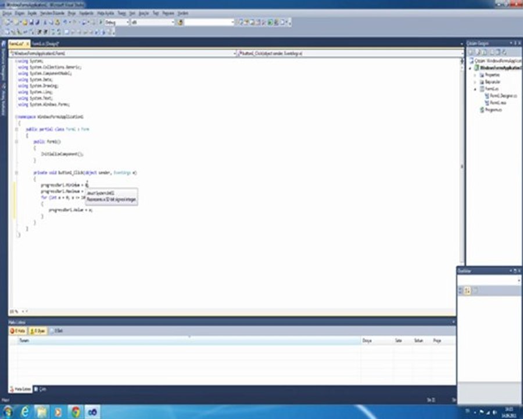Collapse the button1_Click method outline
Viewport: 523px width, 419px height.
coord(16,173)
